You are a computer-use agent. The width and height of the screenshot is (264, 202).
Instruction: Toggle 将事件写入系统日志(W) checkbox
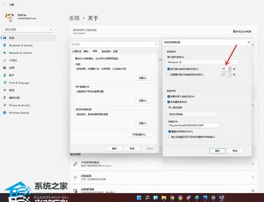click(169, 97)
